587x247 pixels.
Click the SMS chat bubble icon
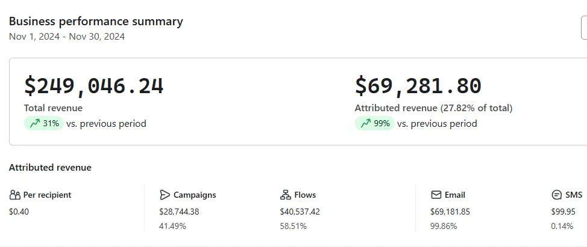coord(557,195)
